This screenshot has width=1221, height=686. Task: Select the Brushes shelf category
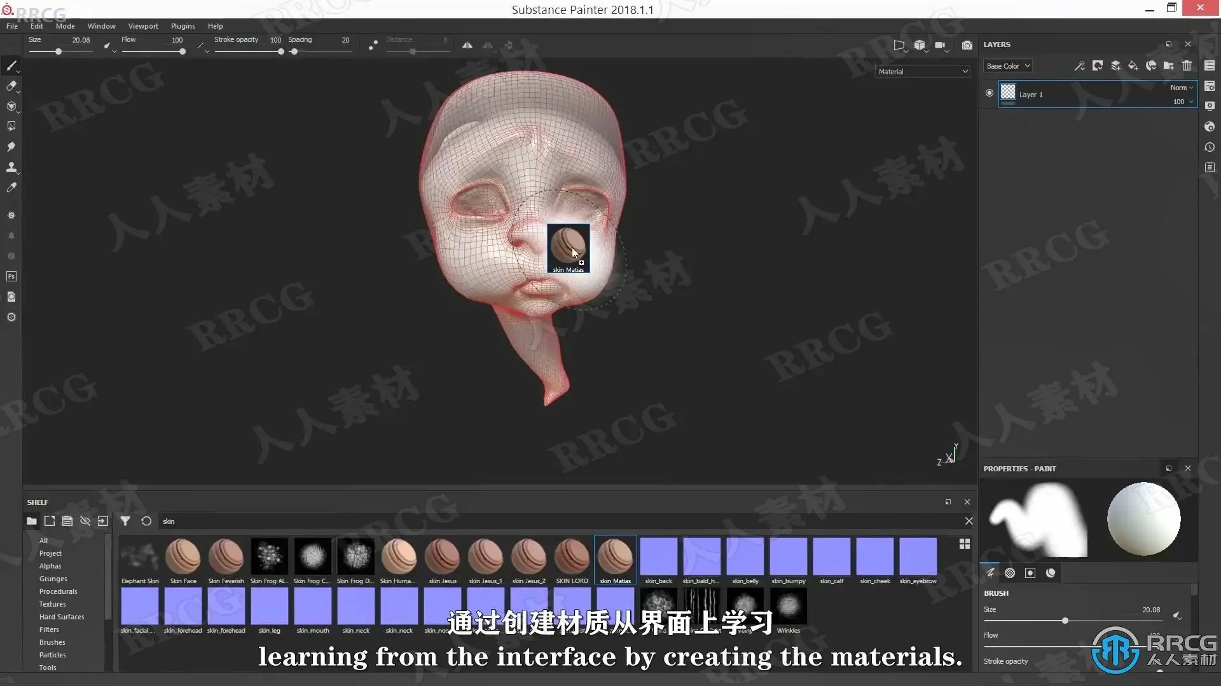tap(52, 642)
